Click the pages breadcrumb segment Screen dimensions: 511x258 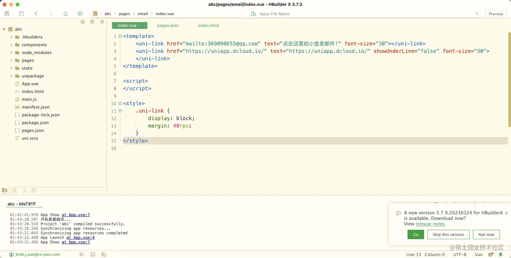pos(124,14)
